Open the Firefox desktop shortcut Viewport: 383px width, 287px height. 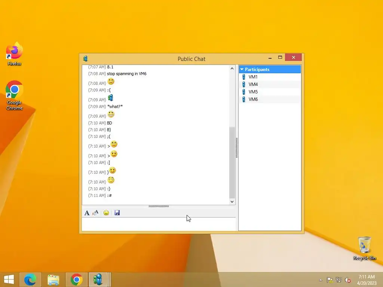pyautogui.click(x=15, y=54)
